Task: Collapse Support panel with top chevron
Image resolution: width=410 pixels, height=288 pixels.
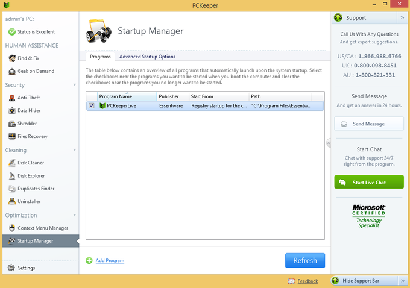Action: [402, 17]
